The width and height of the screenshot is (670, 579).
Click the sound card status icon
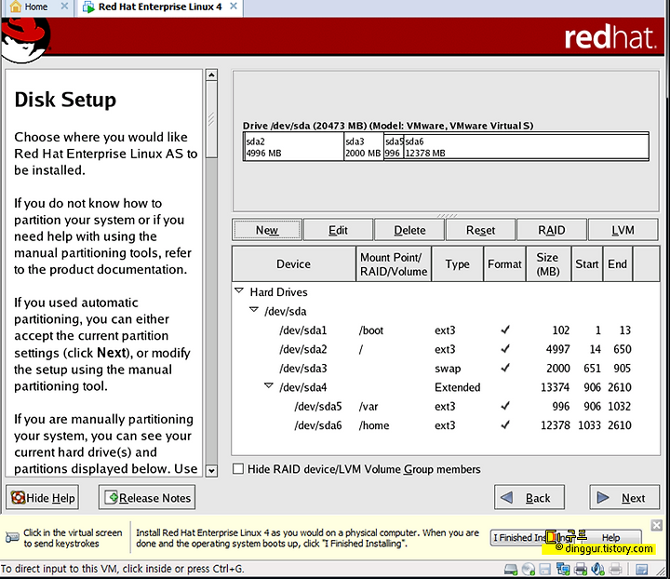point(597,569)
